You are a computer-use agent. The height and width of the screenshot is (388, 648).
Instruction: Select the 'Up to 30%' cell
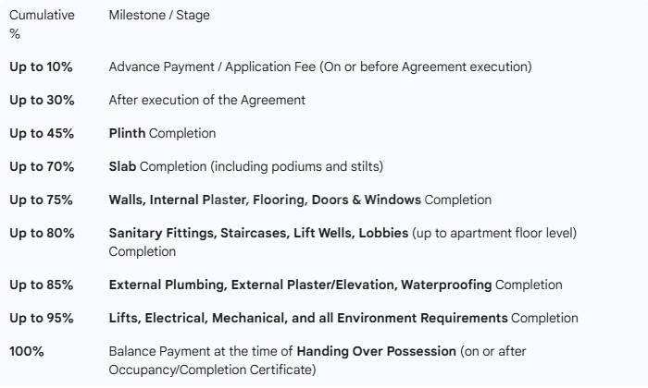click(42, 100)
